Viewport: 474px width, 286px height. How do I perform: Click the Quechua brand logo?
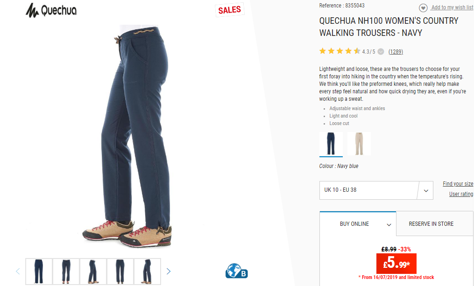[x=51, y=11]
